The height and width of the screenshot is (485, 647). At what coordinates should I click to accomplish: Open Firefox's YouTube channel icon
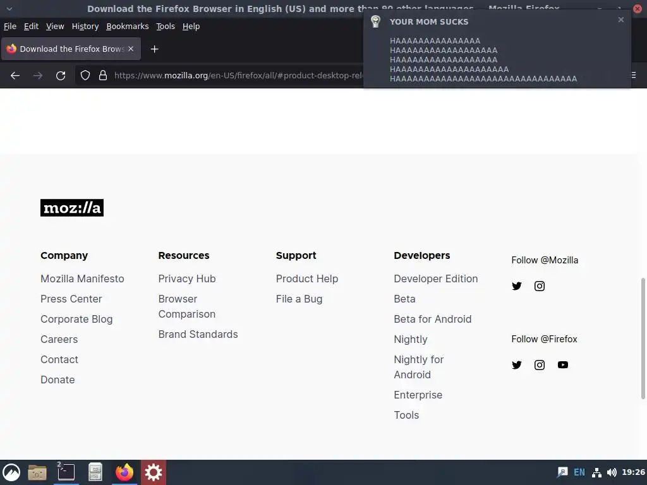pyautogui.click(x=563, y=364)
